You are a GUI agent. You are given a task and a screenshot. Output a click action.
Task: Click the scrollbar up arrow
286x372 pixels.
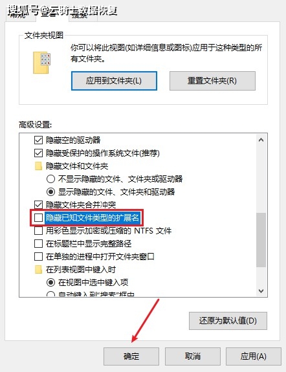click(x=261, y=140)
